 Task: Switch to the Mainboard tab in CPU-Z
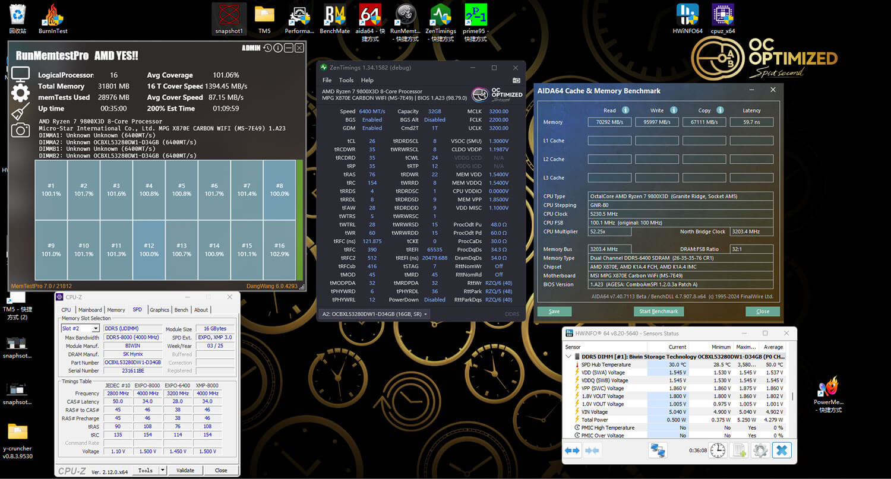[90, 310]
